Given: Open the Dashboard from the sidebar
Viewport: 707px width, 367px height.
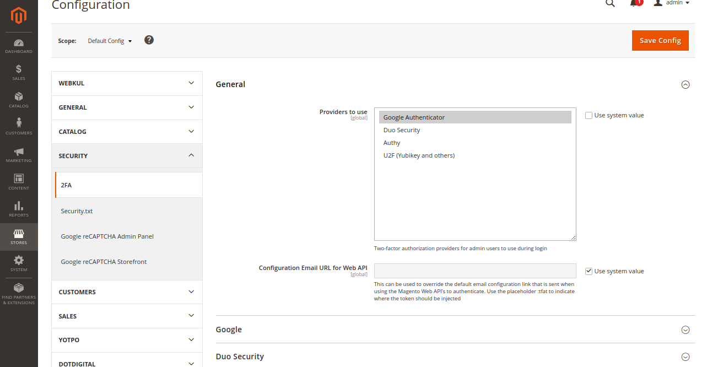Looking at the screenshot, I should coord(19,46).
